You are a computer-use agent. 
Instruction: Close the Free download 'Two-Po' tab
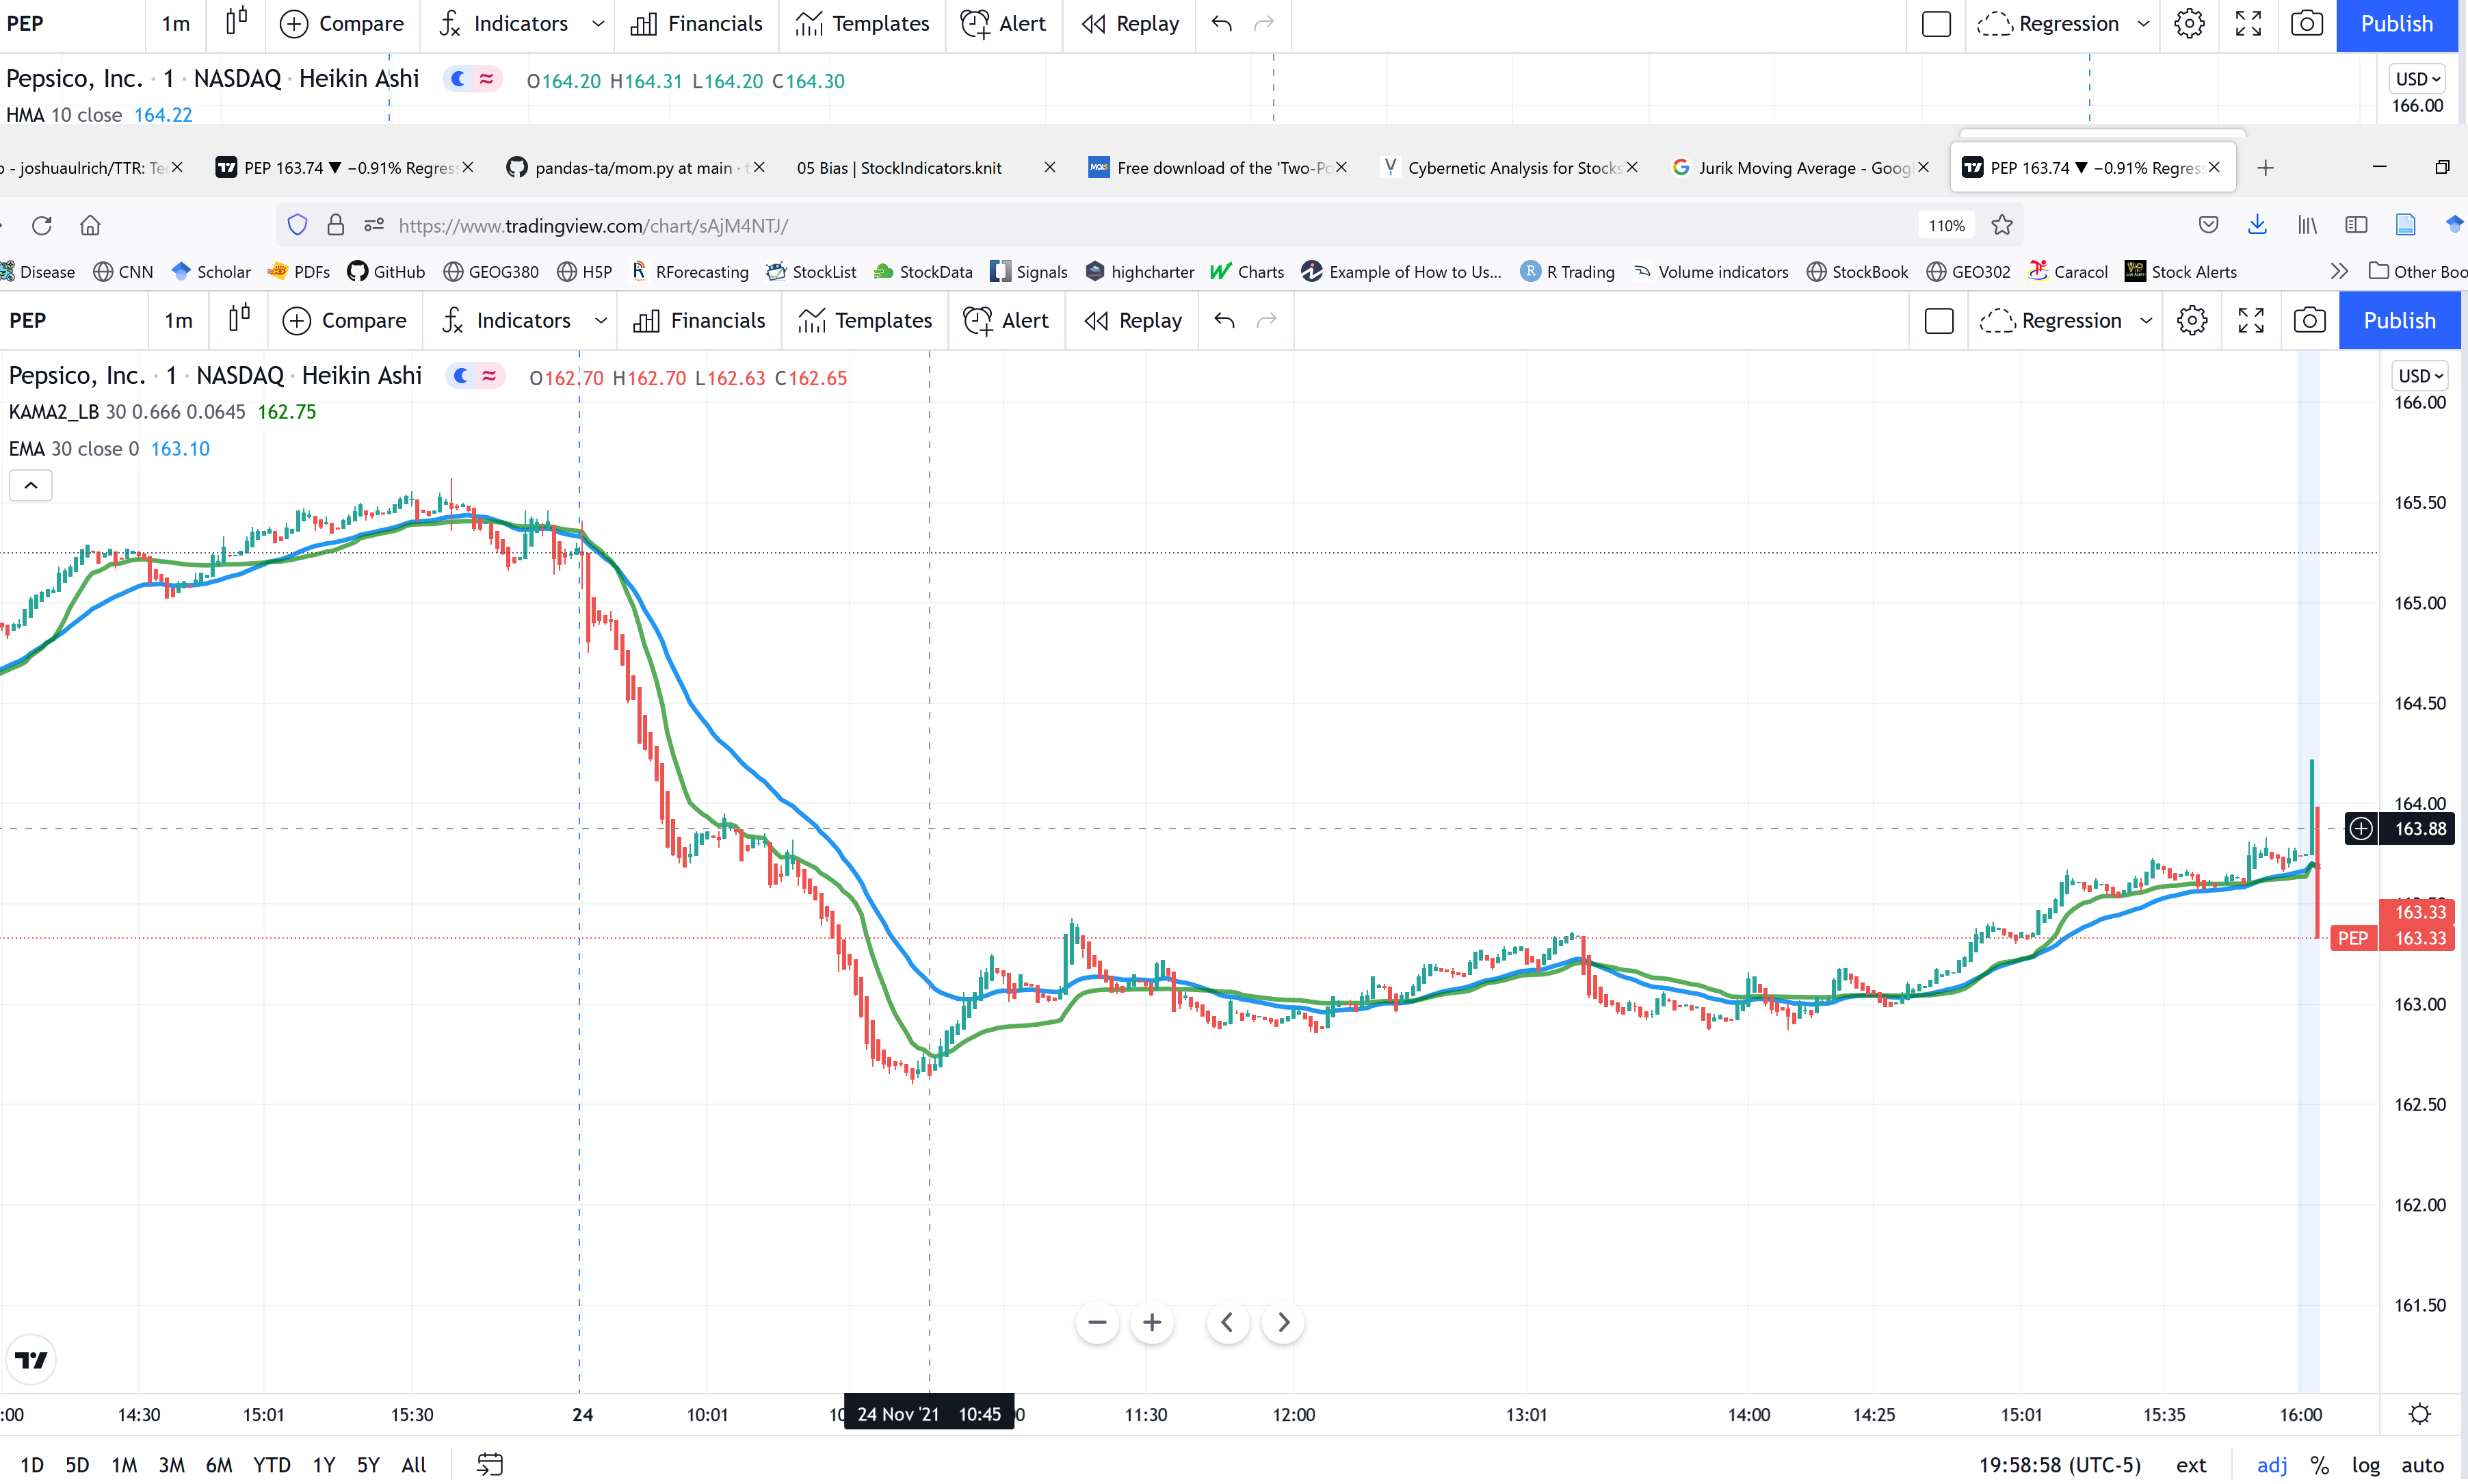1341,167
